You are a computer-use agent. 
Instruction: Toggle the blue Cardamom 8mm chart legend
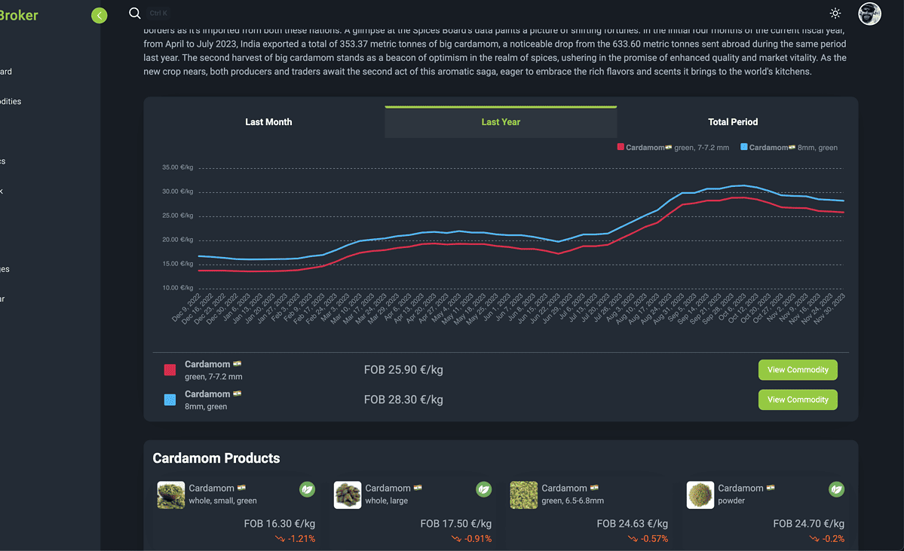789,148
